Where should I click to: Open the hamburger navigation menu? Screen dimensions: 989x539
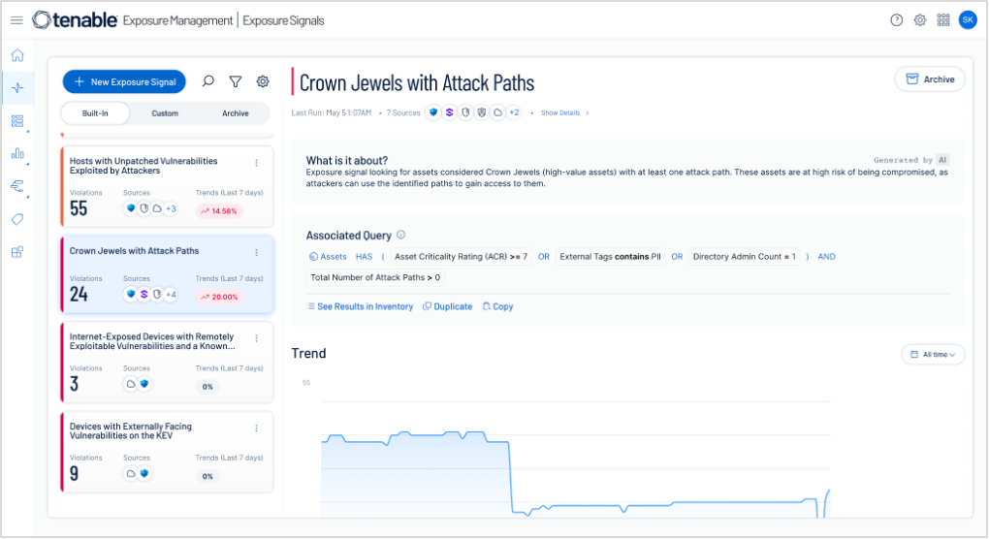[x=16, y=20]
